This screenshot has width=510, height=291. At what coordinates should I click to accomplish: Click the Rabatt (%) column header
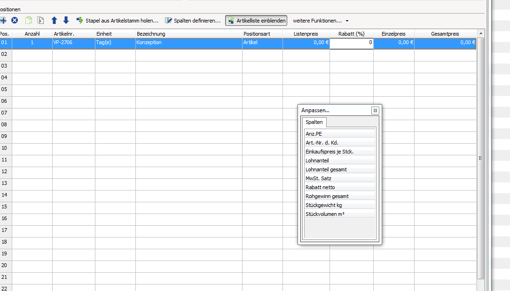point(352,34)
